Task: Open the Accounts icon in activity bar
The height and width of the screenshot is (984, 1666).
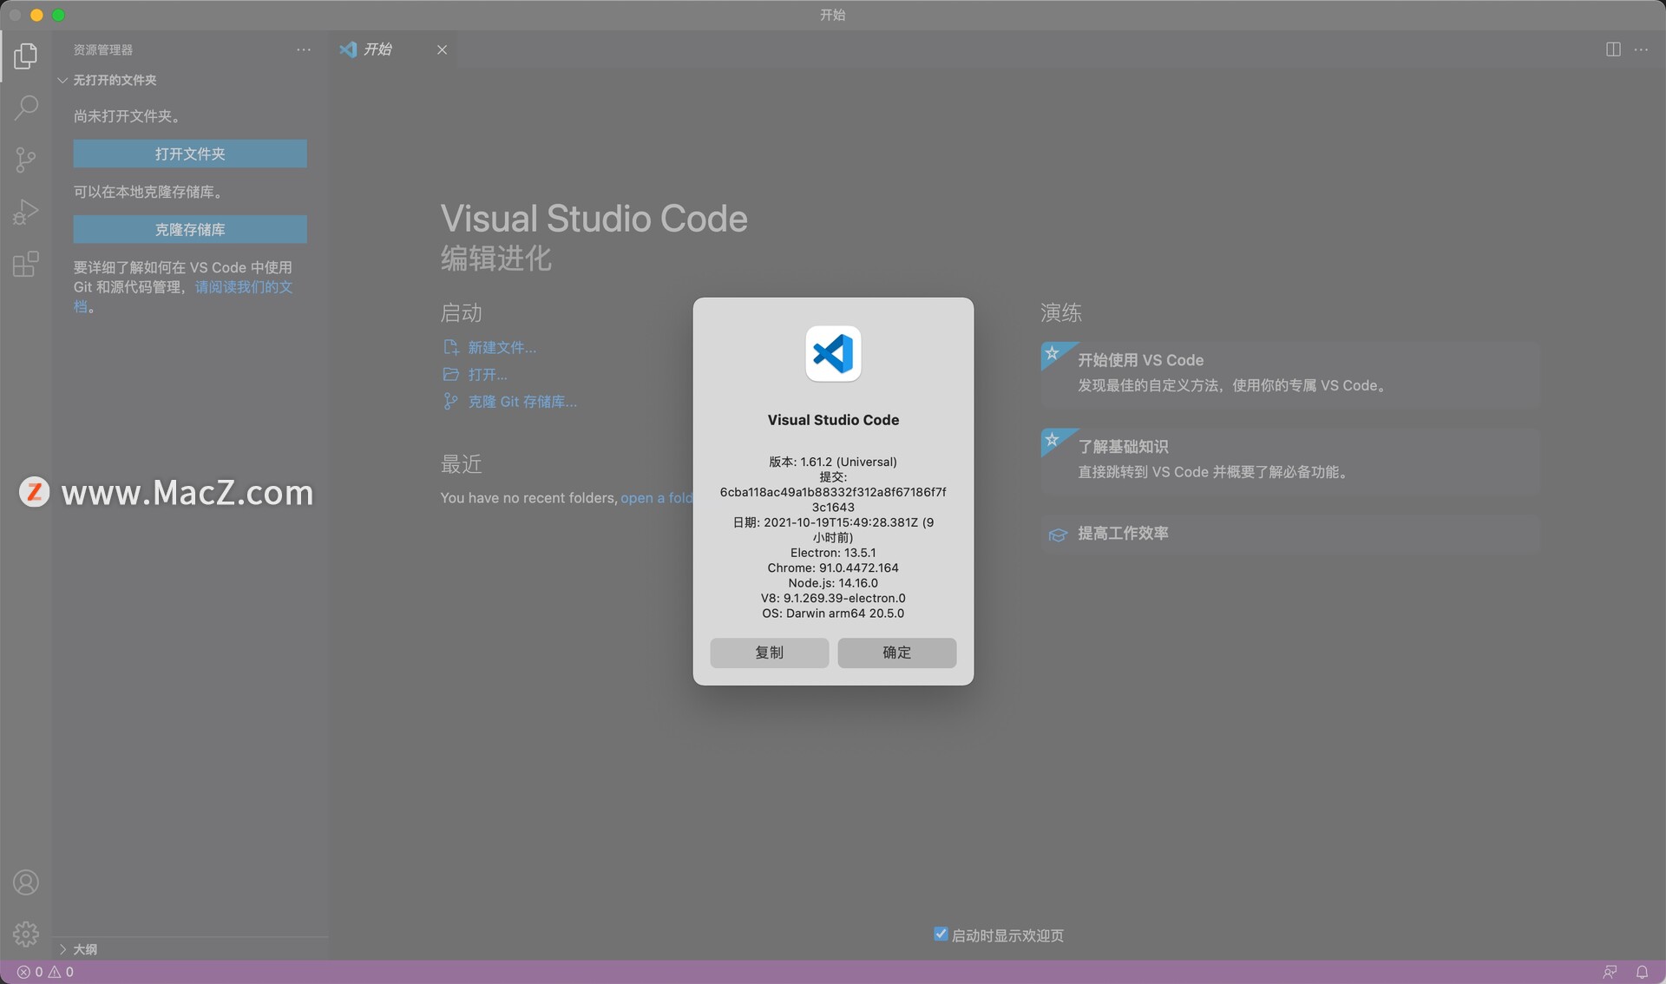Action: 26,882
